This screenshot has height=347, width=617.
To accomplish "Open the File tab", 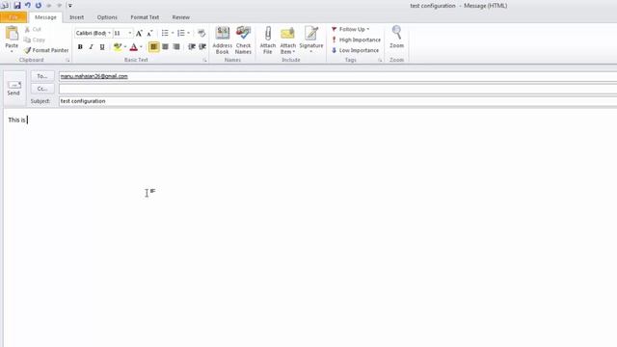I will click(x=13, y=17).
